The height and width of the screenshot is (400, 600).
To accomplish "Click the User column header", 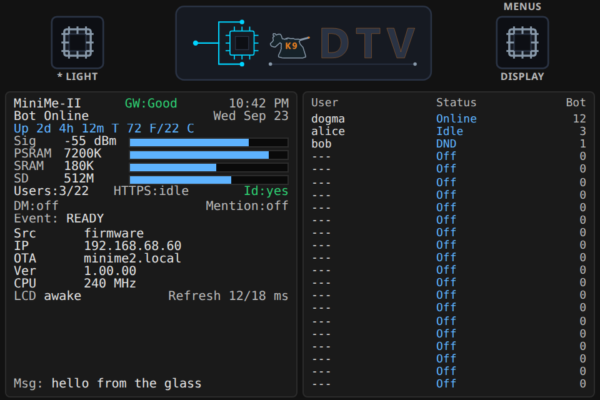I will point(324,102).
